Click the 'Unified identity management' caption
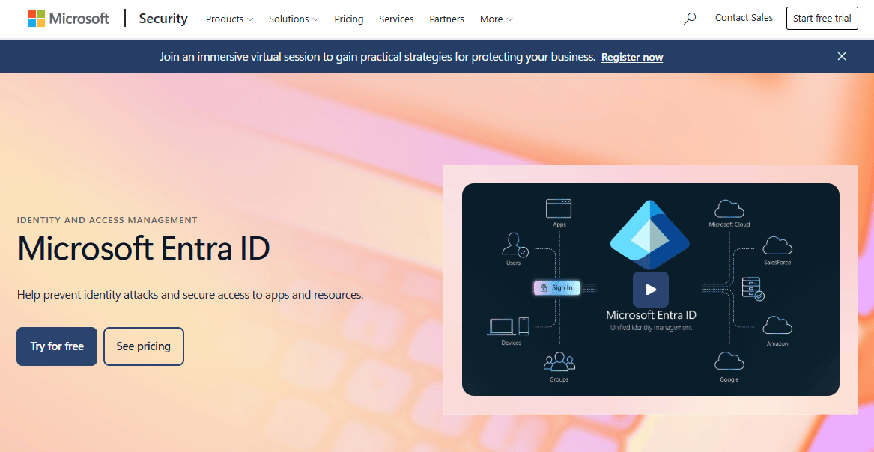Image resolution: width=874 pixels, height=452 pixels. click(x=651, y=327)
